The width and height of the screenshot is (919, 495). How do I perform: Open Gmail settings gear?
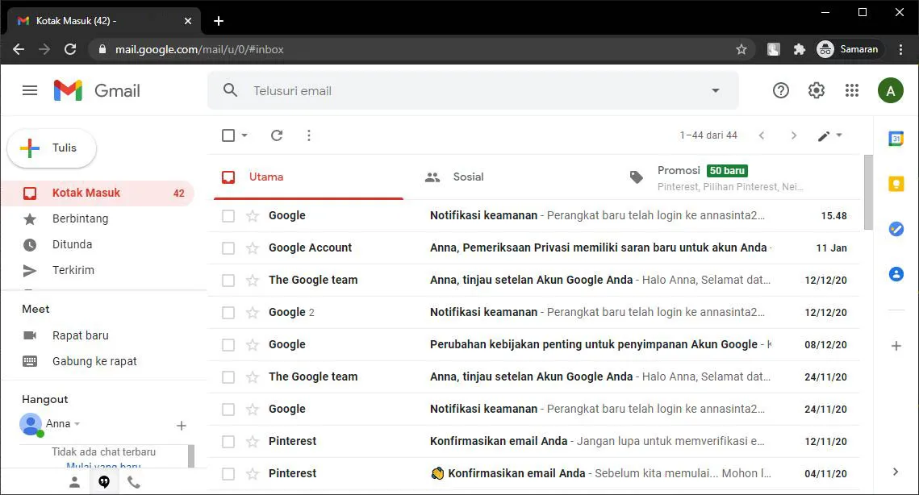click(816, 89)
